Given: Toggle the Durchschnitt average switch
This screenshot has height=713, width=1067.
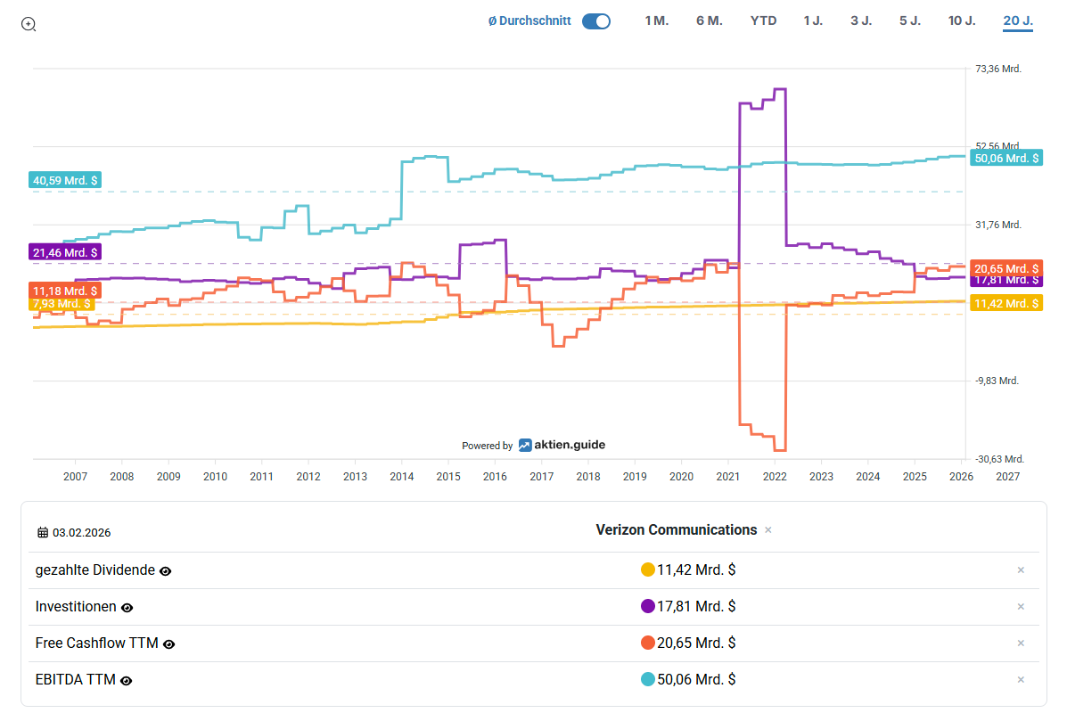Looking at the screenshot, I should 595,21.
